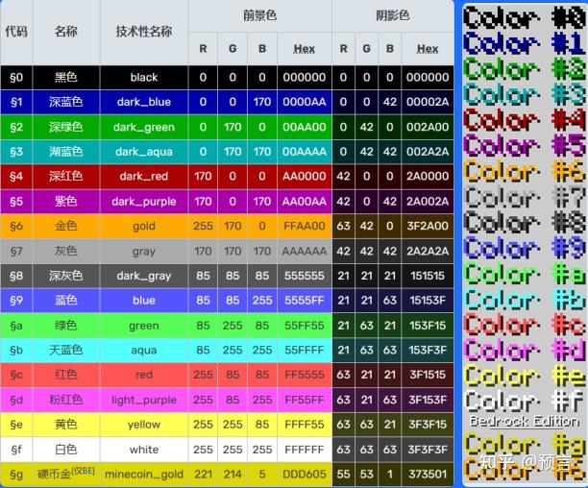Select shadow hex 00002A

tap(428, 102)
